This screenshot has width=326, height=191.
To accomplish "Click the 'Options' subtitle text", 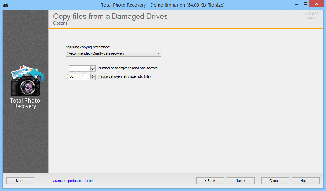I will pos(60,23).
